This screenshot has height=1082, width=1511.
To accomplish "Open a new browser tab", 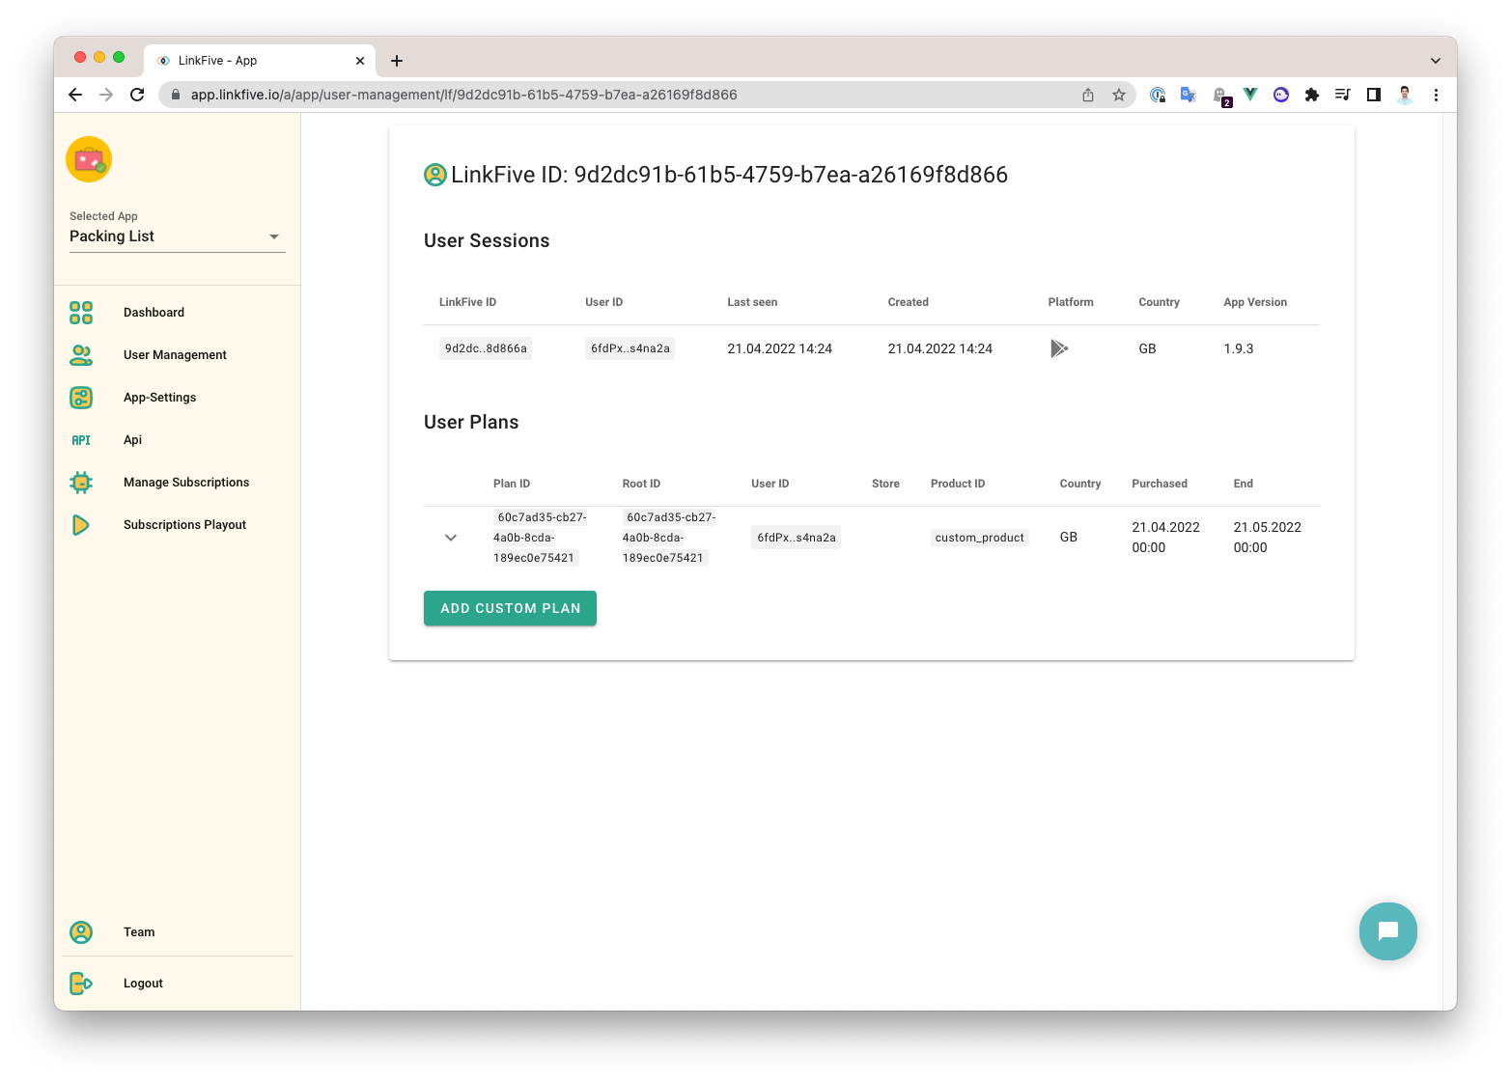I will pos(396,60).
